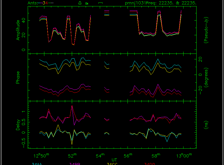Select the cyan 34AA legend label
This screenshot has height=165, width=224.
(x=37, y=164)
